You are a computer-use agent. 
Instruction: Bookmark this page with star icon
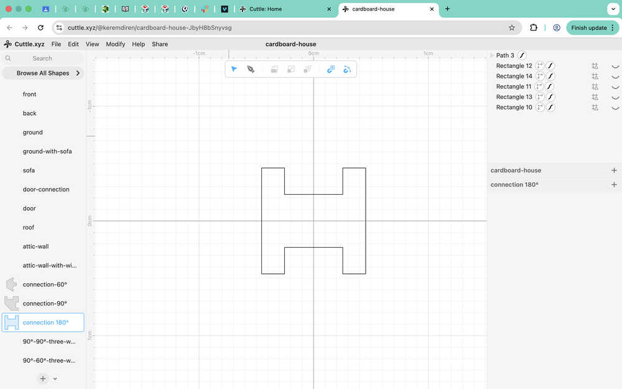pos(512,28)
